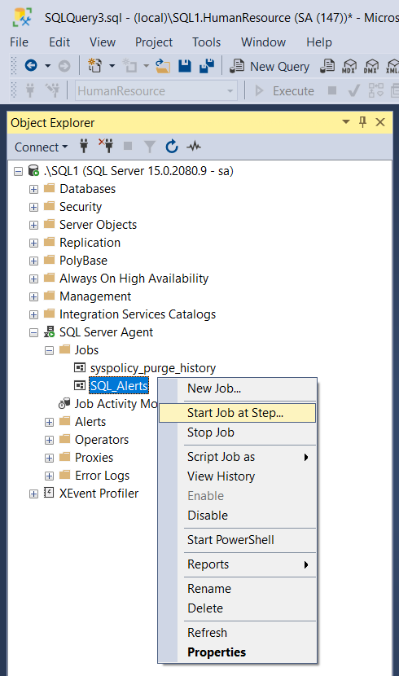Click the New Query toolbar button

pyautogui.click(x=270, y=67)
